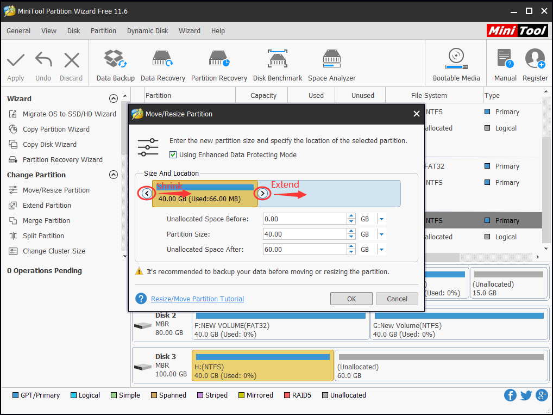Open the Dynamic Disk menu
The height and width of the screenshot is (415, 553).
tap(147, 30)
